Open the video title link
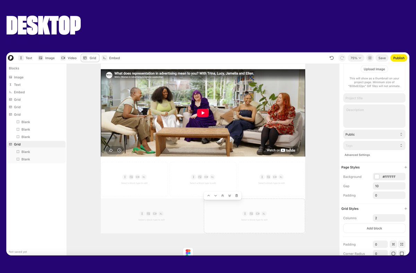 (x=184, y=73)
